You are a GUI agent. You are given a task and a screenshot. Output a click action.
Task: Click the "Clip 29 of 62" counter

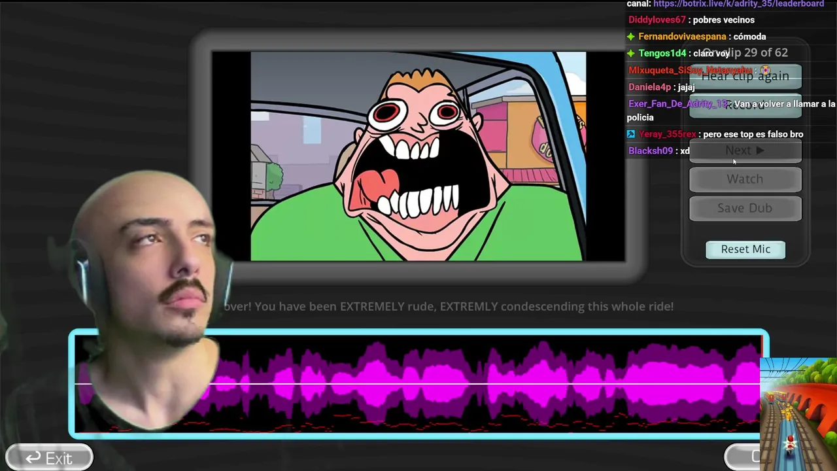point(745,52)
